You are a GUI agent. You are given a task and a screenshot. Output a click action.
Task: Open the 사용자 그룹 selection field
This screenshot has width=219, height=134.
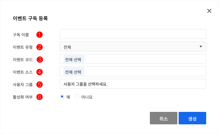coord(133,84)
